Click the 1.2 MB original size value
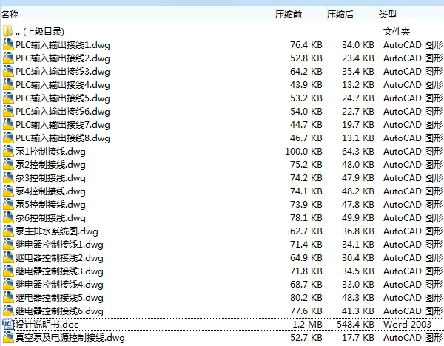Viewport: 444px width, 346px height. [x=307, y=324]
